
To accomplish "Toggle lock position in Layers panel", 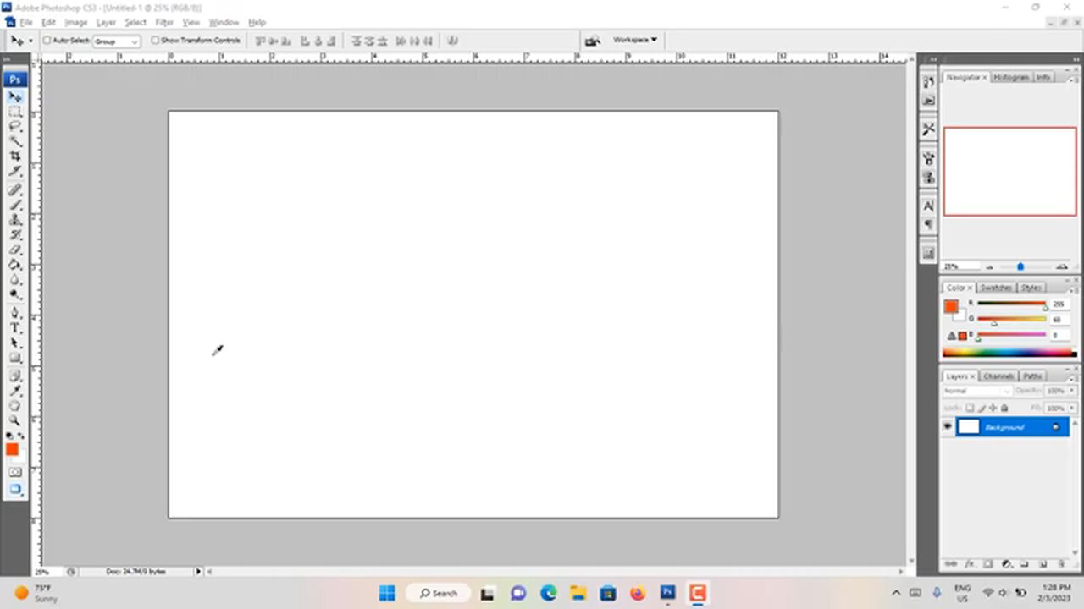I will click(x=991, y=408).
